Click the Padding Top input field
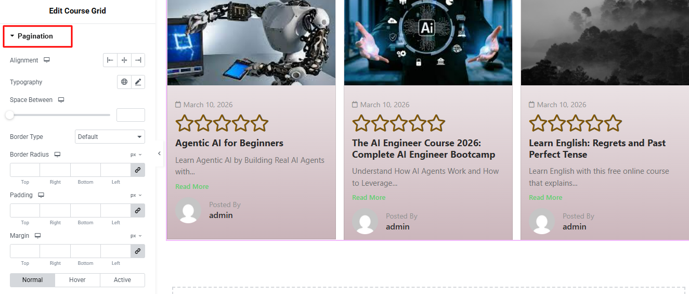 click(x=25, y=211)
